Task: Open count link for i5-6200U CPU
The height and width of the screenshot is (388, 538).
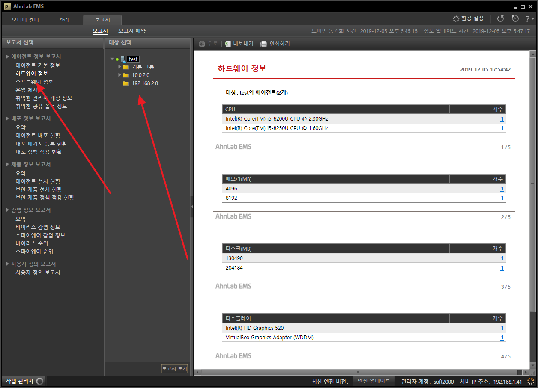Action: tap(502, 119)
